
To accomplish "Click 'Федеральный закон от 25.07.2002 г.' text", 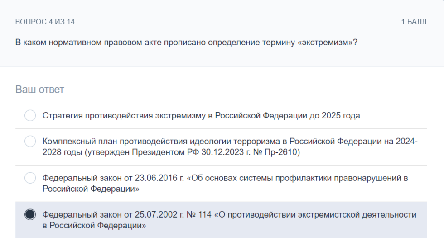I will pyautogui.click(x=113, y=215).
